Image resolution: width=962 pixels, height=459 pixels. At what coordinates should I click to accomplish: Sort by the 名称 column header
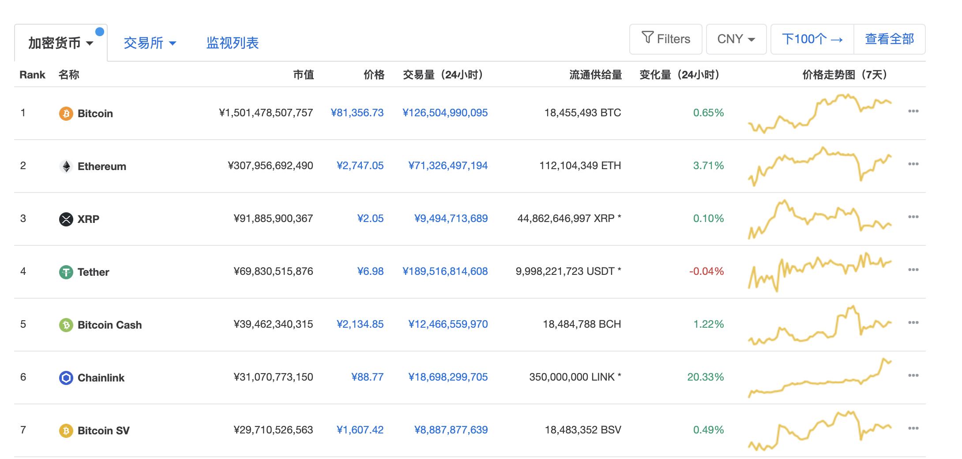pyautogui.click(x=69, y=75)
